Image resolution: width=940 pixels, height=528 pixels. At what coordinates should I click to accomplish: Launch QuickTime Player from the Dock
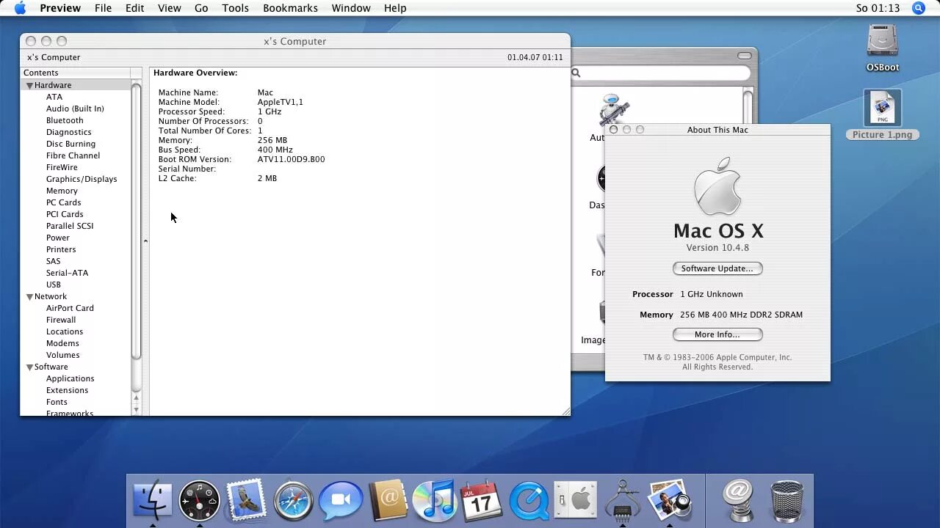(x=528, y=501)
